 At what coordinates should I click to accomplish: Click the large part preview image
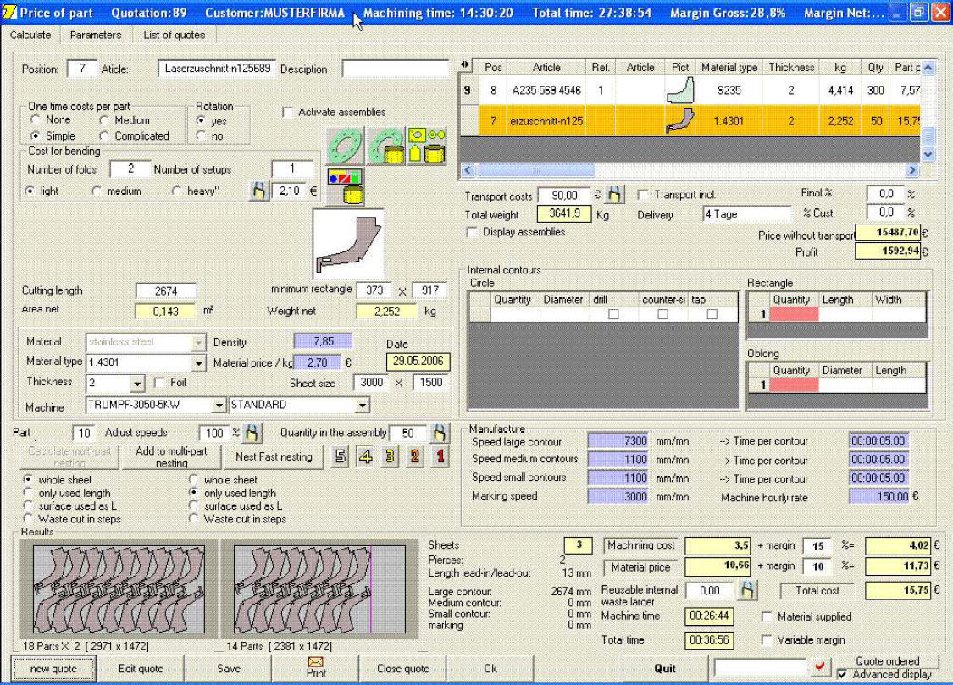tap(348, 244)
